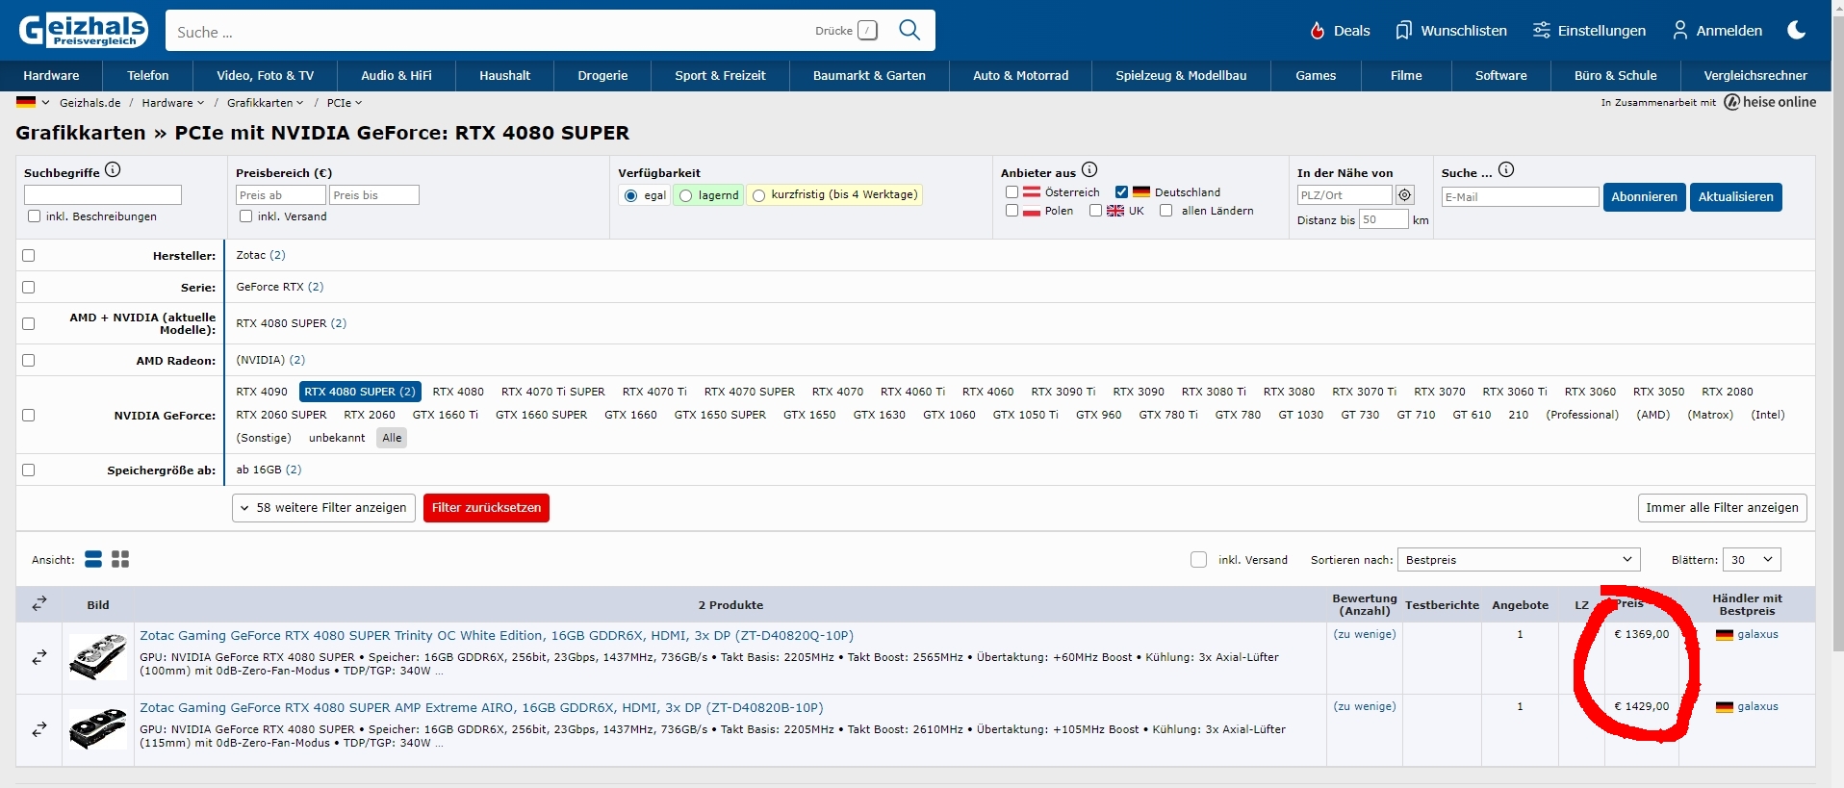This screenshot has width=1844, height=788.
Task: Select egal availability radio button
Action: (631, 195)
